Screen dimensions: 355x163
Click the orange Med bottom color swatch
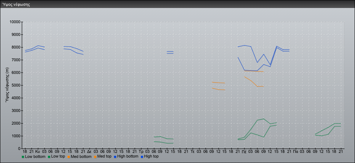[69, 157]
